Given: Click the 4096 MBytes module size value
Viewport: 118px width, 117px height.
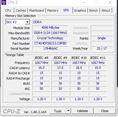Looking at the screenshot, I should tap(50, 28).
